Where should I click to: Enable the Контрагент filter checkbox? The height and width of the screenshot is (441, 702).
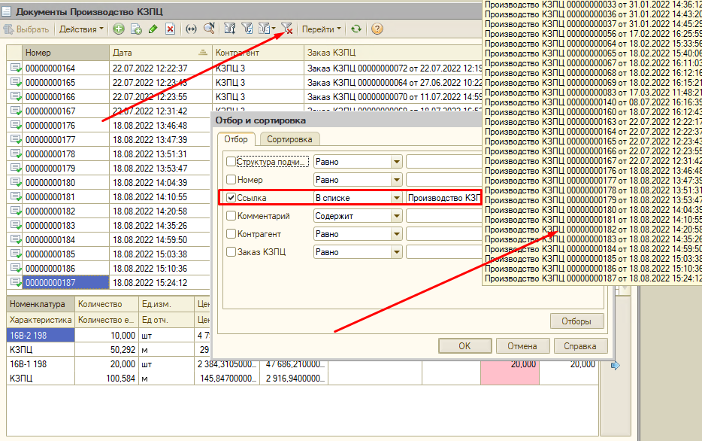pos(231,234)
